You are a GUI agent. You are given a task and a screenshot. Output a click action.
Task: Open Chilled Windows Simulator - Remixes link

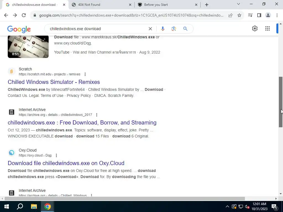point(54,82)
